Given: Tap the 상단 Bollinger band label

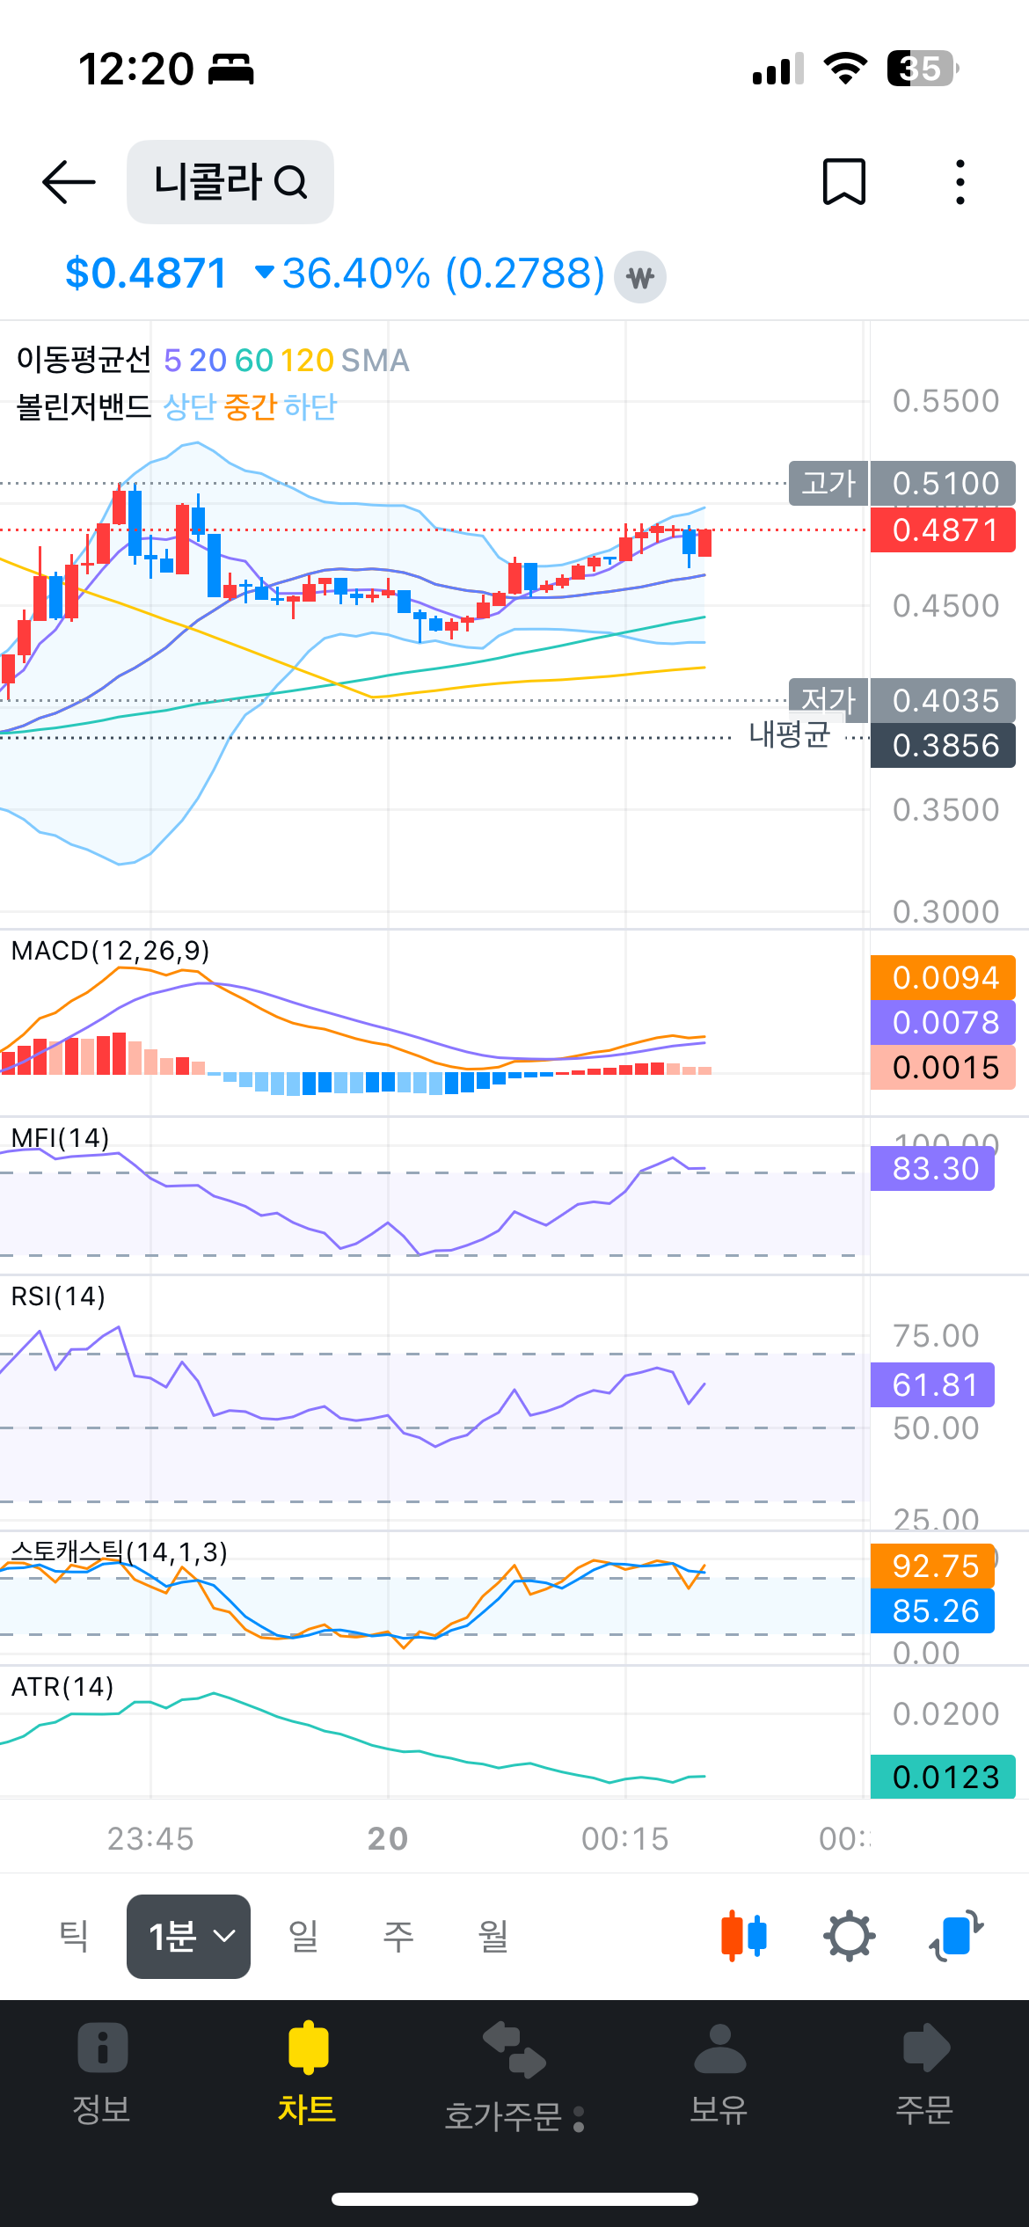Looking at the screenshot, I should pos(190,407).
